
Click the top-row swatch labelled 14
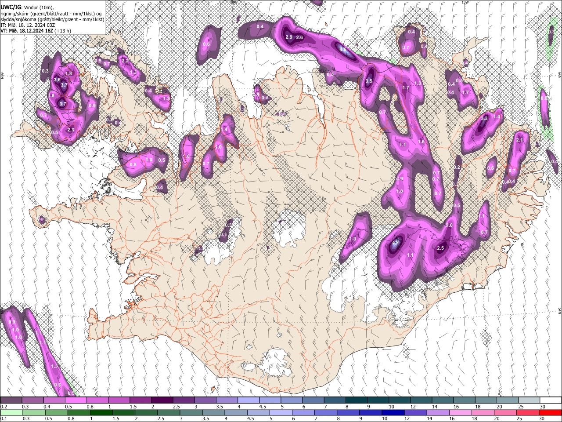click(x=443, y=400)
